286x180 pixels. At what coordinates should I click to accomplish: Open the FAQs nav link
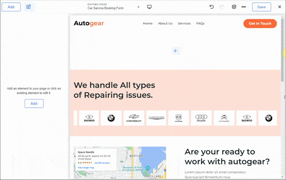point(200,23)
